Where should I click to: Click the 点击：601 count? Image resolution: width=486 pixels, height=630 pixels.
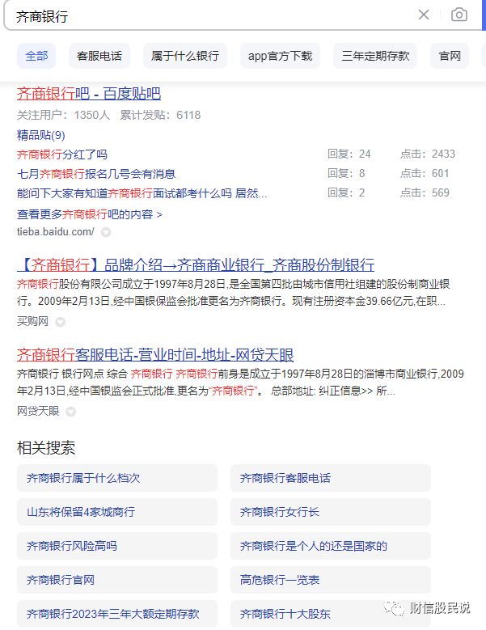tap(425, 173)
